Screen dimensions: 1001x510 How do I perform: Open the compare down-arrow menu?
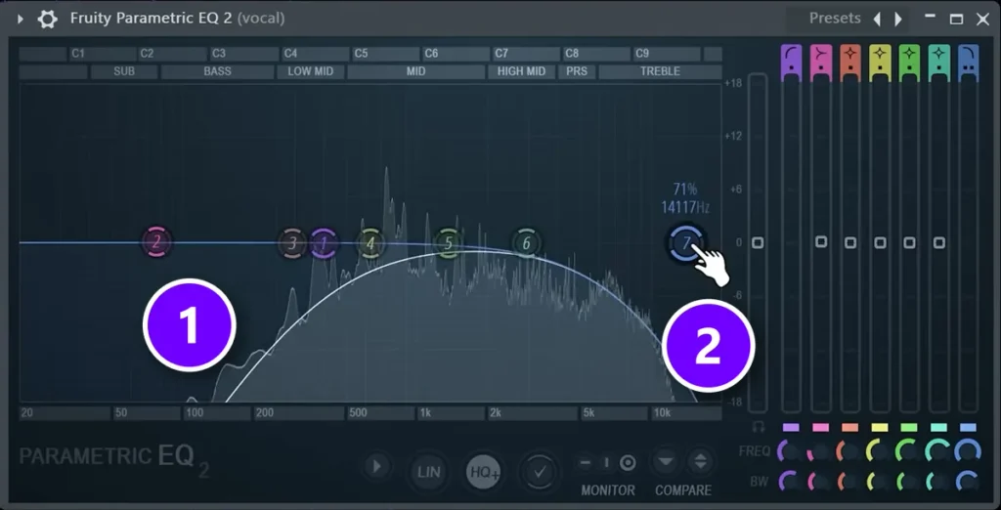point(665,461)
